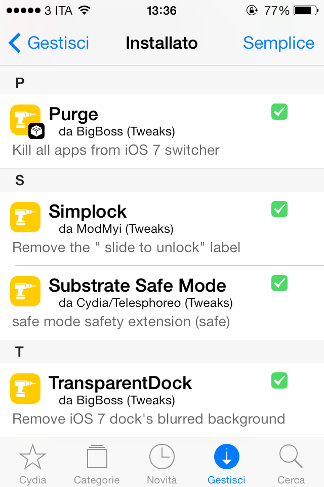
Task: Open the Simplock description row
Action: [126, 248]
